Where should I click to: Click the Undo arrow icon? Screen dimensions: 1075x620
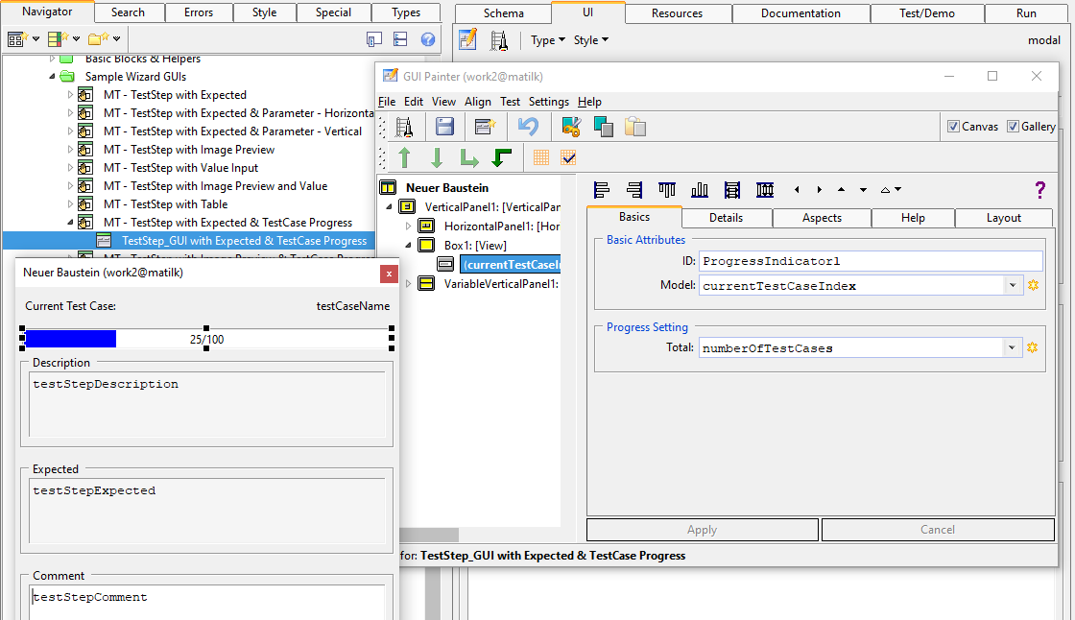pos(527,127)
